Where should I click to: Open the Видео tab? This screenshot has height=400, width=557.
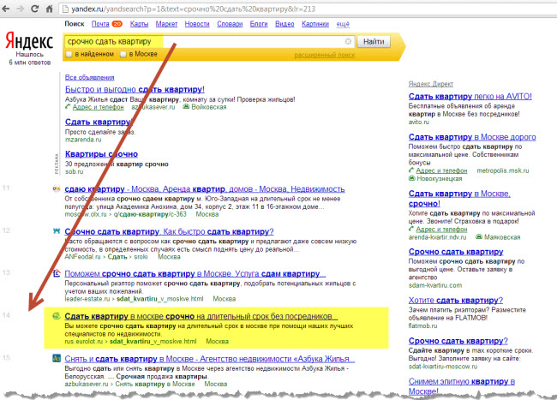(284, 24)
